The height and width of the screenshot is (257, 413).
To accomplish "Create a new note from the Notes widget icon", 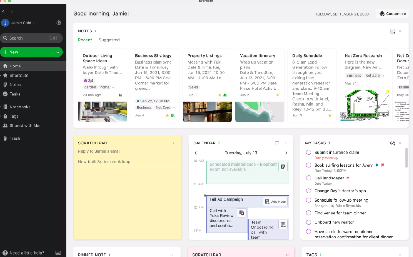I will point(392,31).
